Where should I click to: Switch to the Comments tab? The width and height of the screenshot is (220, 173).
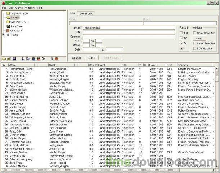(86, 14)
